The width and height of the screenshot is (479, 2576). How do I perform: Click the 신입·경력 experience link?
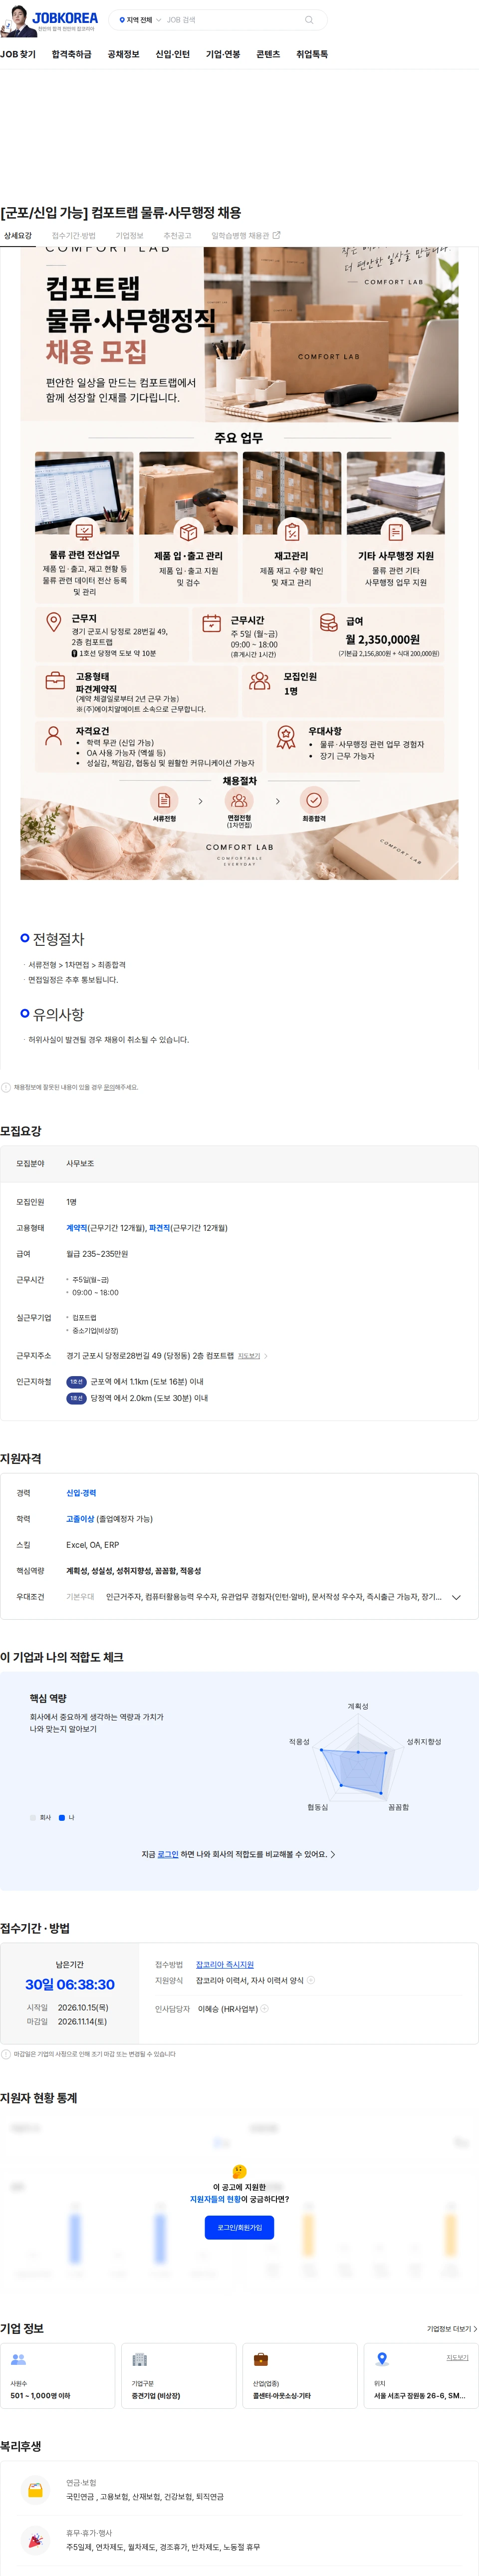(81, 1493)
